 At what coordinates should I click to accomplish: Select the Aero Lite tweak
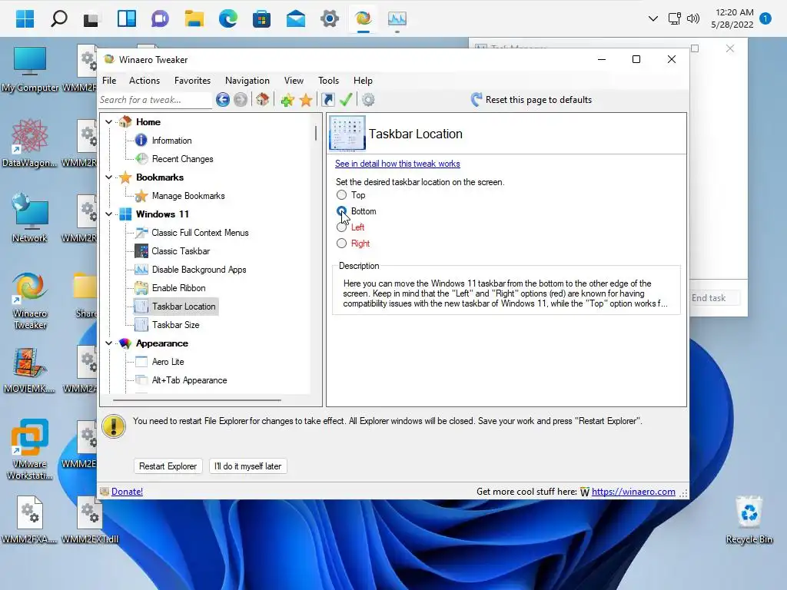pos(168,362)
